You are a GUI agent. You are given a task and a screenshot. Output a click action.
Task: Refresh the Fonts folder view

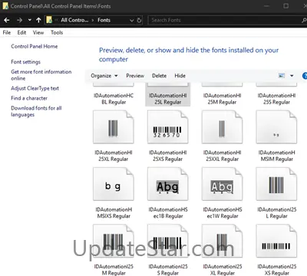[139, 20]
